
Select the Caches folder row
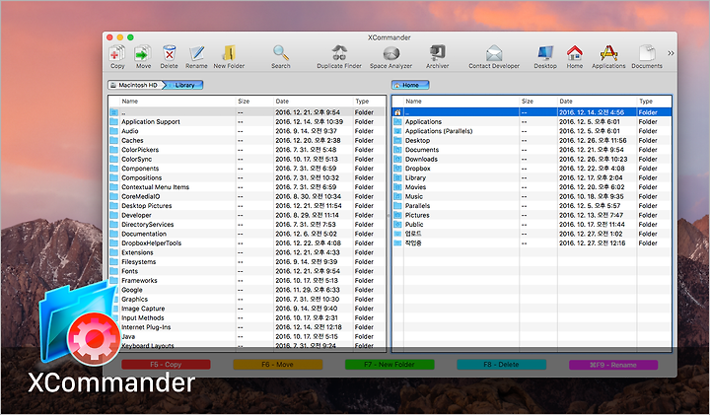click(x=248, y=140)
